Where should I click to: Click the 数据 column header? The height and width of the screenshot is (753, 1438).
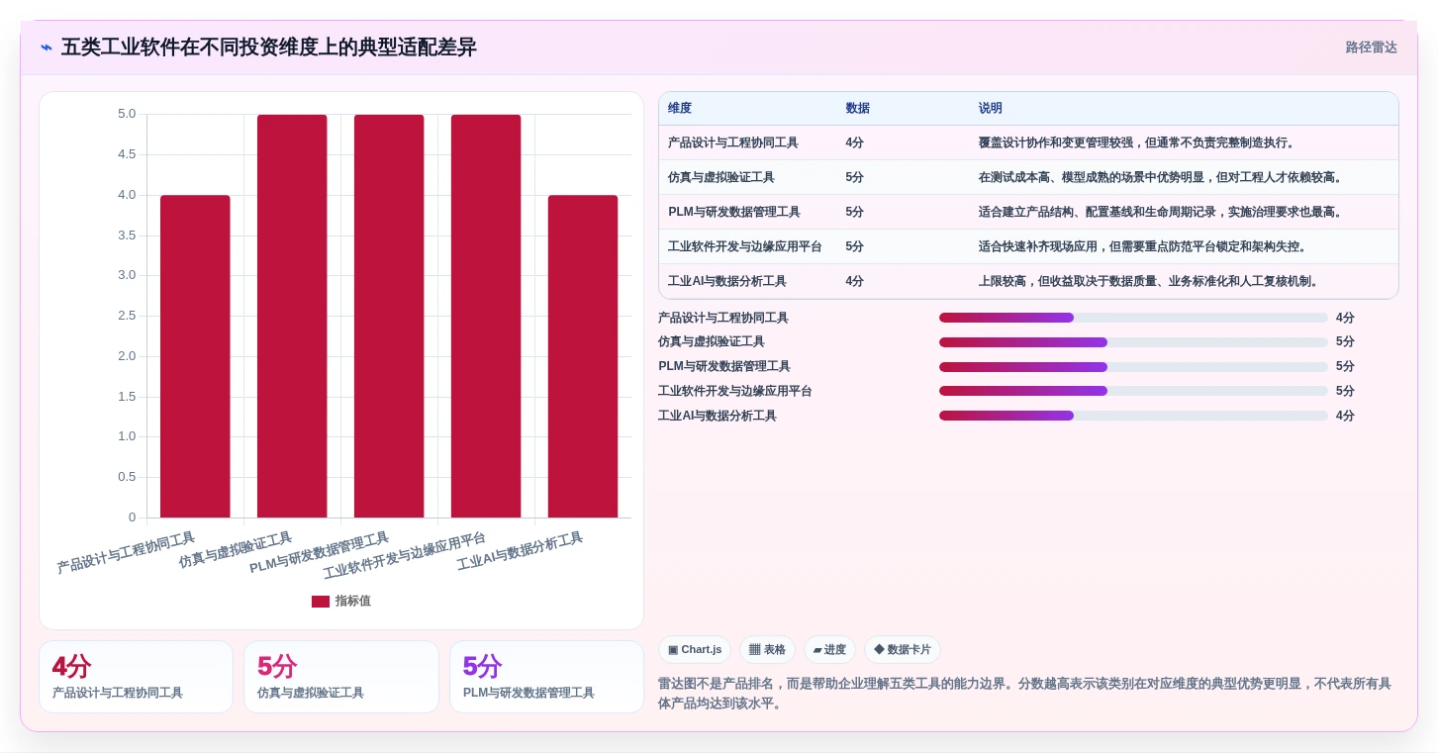(858, 109)
